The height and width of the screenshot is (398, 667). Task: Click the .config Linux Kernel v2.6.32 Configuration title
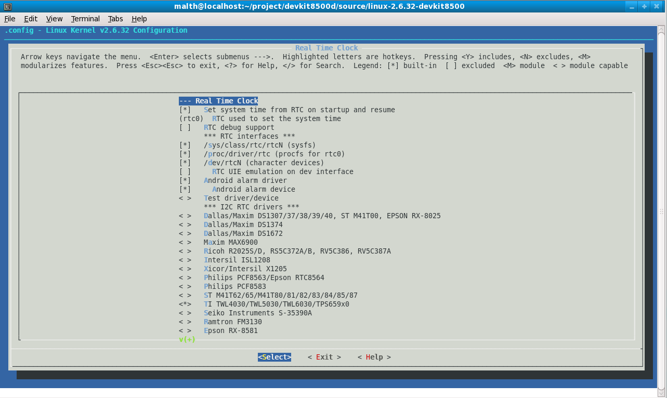click(96, 31)
